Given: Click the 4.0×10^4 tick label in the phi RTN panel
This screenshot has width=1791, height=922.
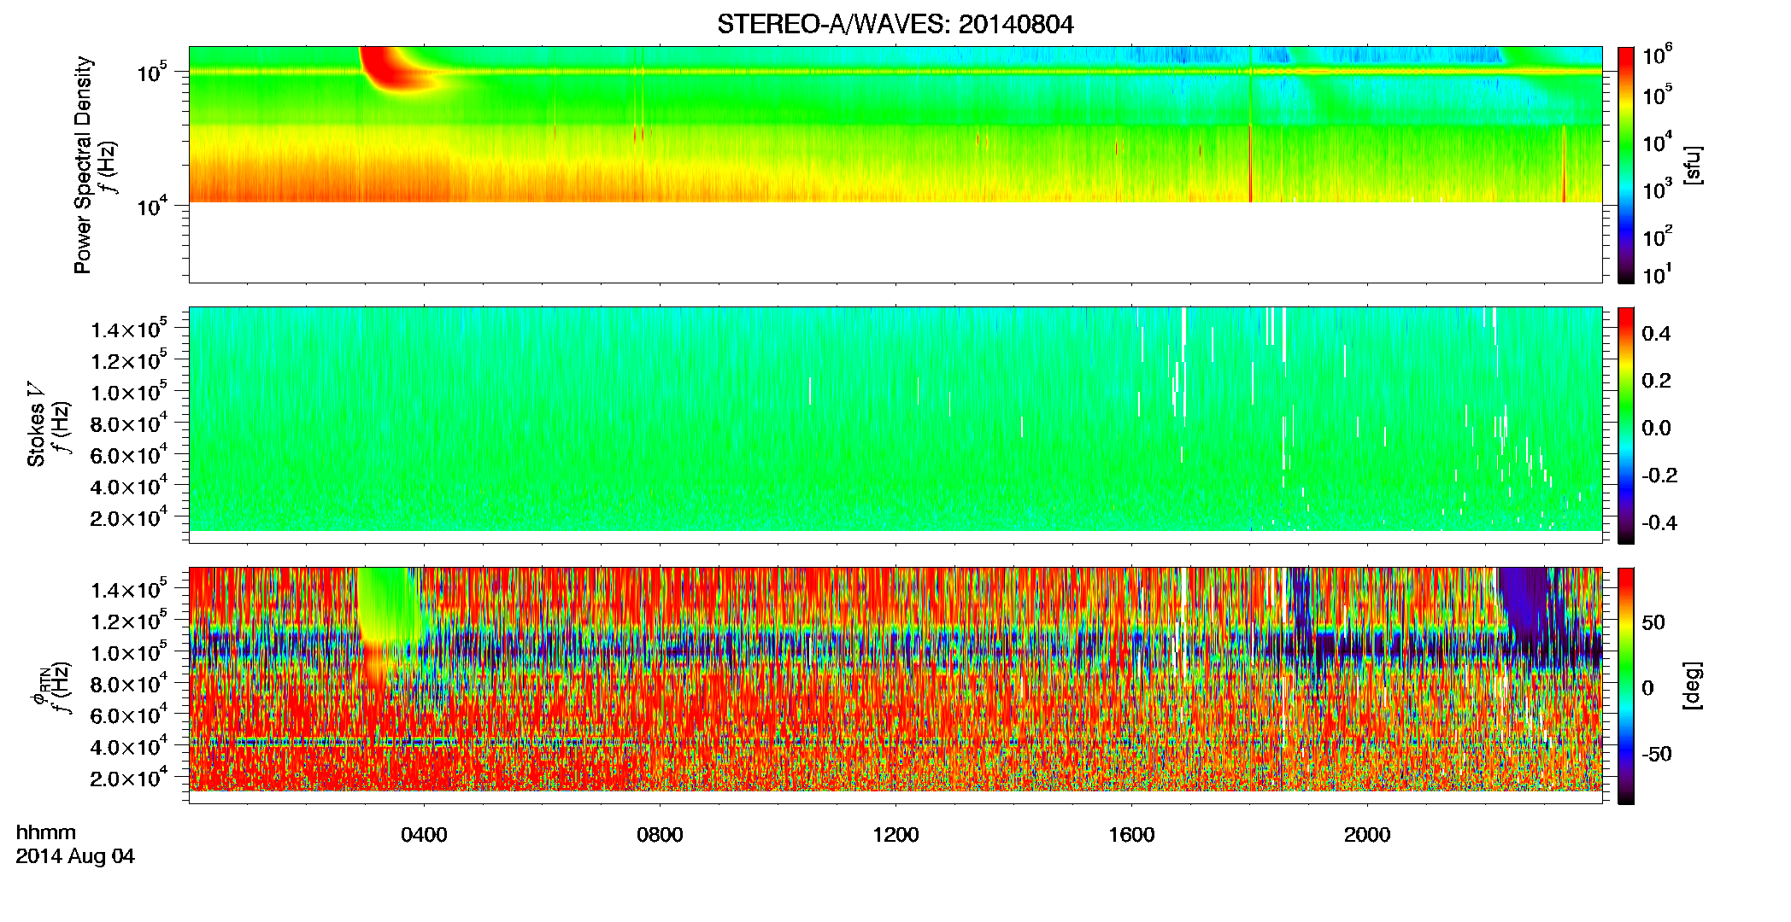Looking at the screenshot, I should (x=128, y=746).
